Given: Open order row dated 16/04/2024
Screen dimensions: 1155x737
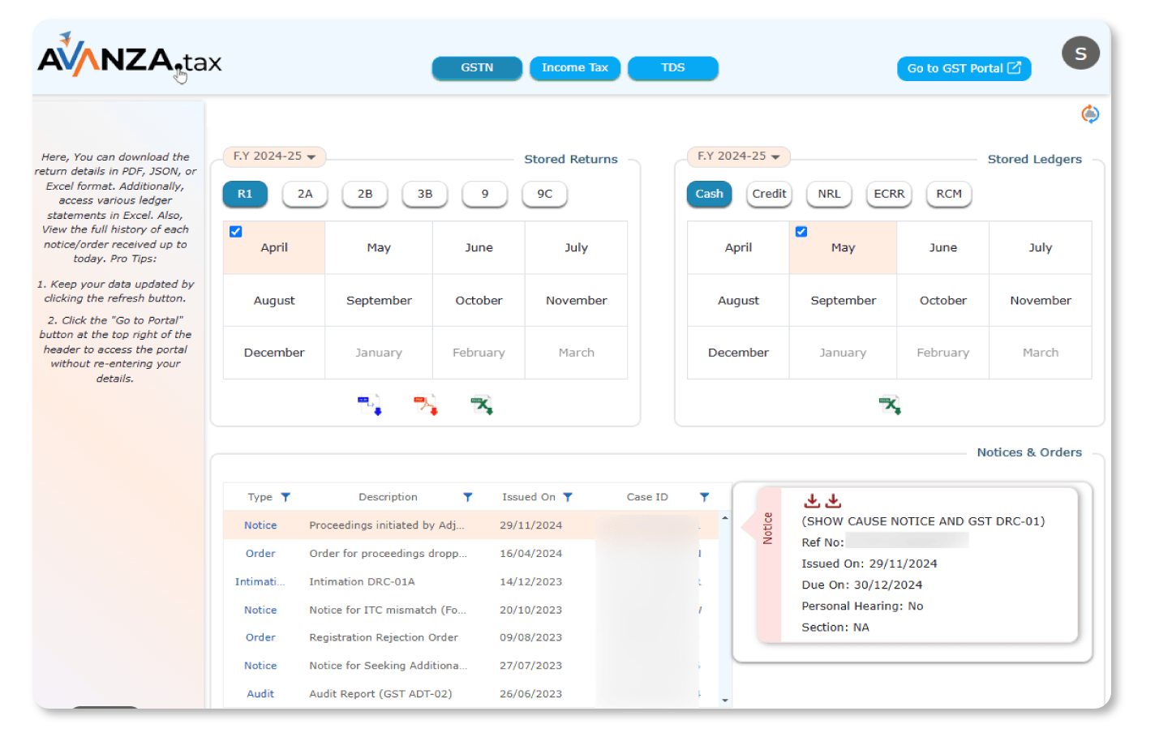Looking at the screenshot, I should click(x=470, y=554).
